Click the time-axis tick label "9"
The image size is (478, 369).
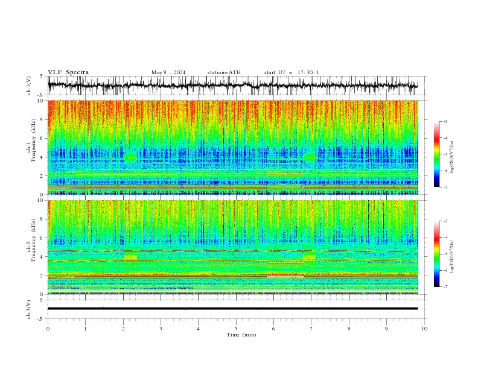[386, 329]
